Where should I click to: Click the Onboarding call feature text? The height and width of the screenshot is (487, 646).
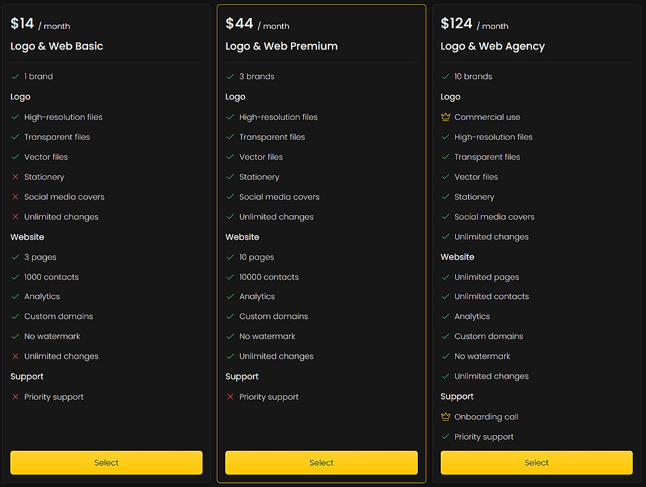click(x=486, y=416)
